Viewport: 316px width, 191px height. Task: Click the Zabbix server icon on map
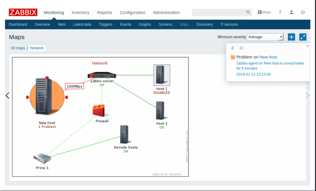tap(102, 75)
